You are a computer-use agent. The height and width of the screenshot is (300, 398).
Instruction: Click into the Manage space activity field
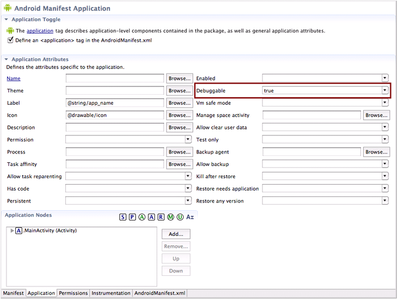pos(311,115)
